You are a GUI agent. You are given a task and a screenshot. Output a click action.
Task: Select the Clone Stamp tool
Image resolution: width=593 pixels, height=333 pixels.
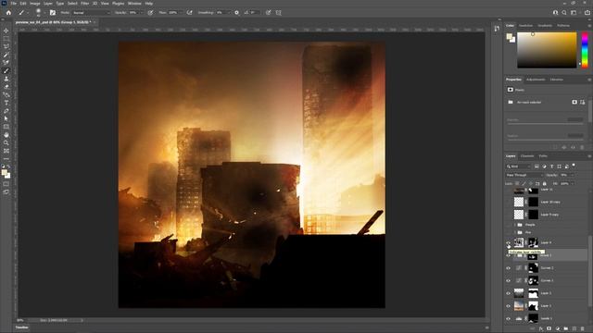(x=6, y=79)
